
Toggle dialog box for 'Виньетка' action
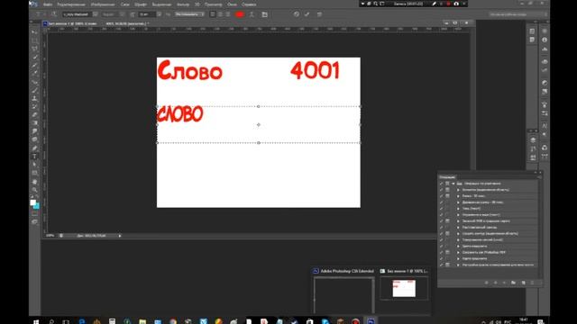click(x=447, y=190)
